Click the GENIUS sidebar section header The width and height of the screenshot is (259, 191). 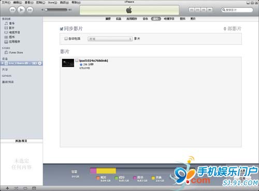pyautogui.click(x=7, y=76)
